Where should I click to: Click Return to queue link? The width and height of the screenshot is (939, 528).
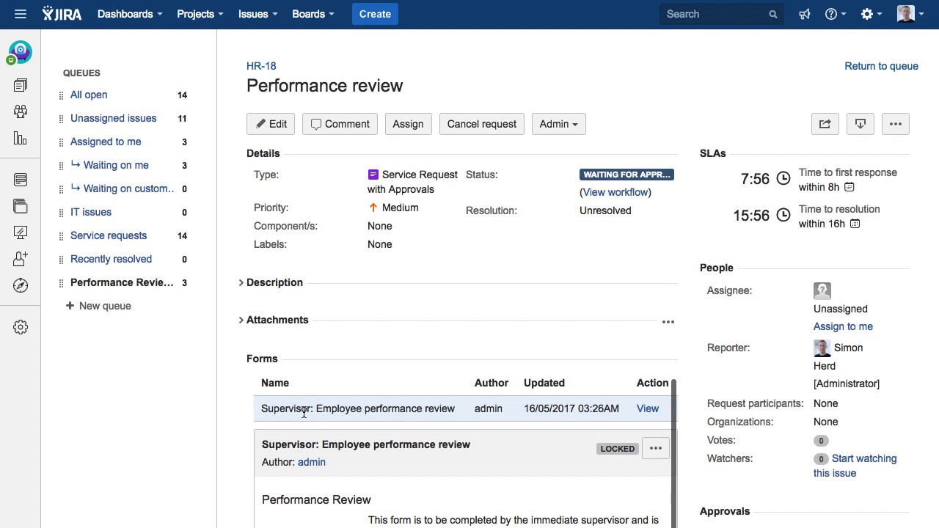pyautogui.click(x=881, y=66)
